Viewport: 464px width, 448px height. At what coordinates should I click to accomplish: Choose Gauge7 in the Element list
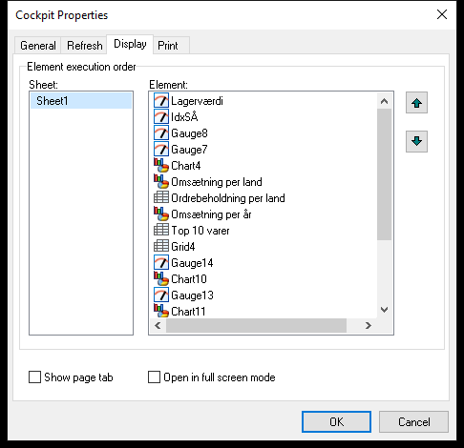pos(189,150)
